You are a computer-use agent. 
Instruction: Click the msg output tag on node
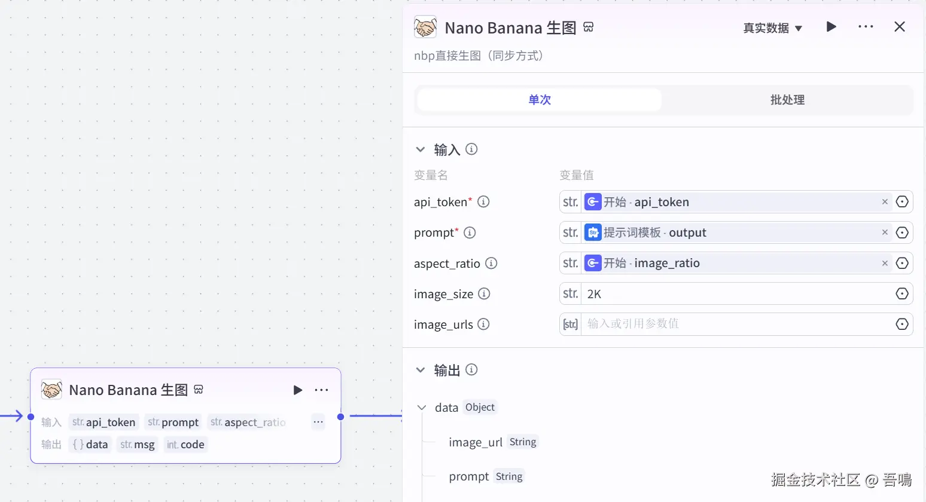point(138,445)
